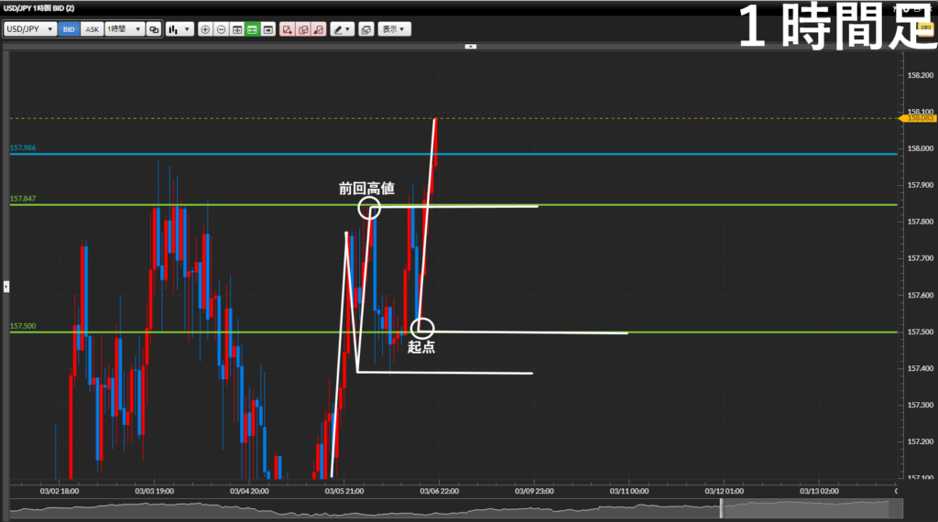Click the third pink chart-object icon
The height and width of the screenshot is (522, 938).
tap(319, 29)
